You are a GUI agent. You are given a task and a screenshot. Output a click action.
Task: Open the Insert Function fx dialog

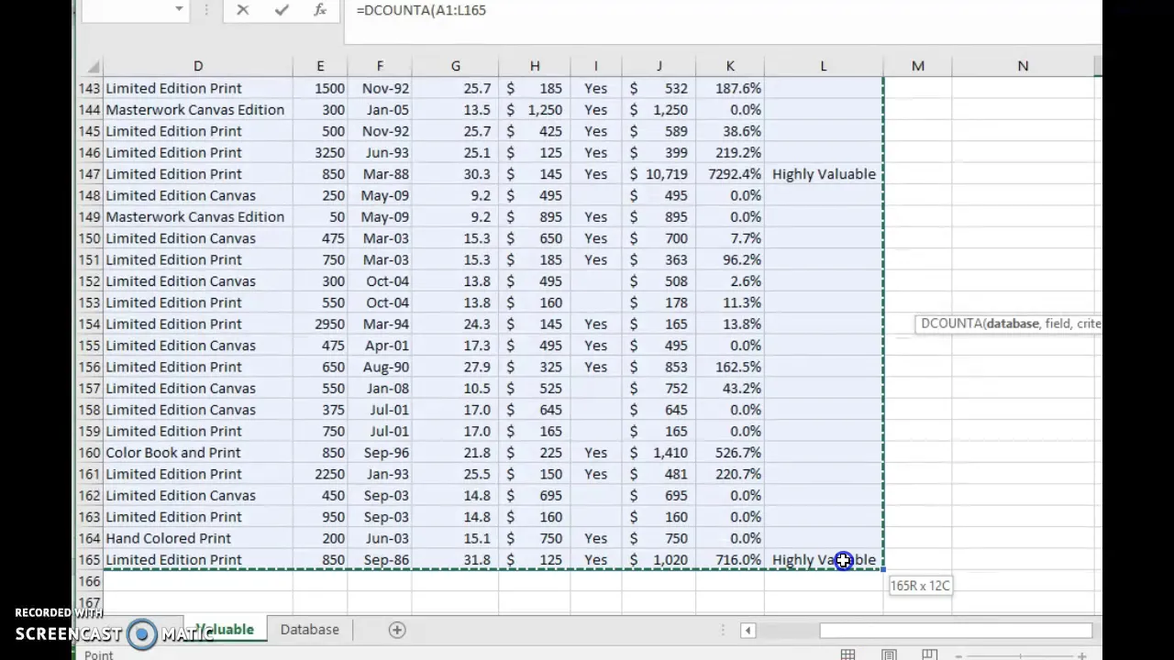click(320, 10)
